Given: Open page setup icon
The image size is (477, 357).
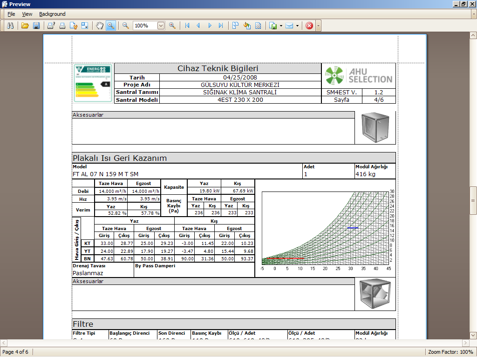Looking at the screenshot, I should (x=73, y=26).
